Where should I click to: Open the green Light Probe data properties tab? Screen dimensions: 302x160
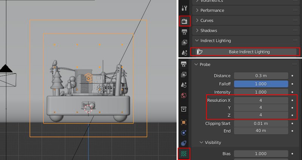[184, 154]
